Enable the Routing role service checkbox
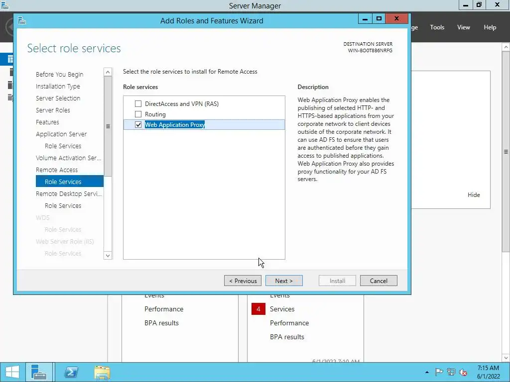 coord(138,114)
